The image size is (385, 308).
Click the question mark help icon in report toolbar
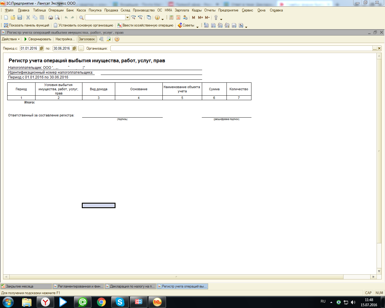click(x=117, y=39)
